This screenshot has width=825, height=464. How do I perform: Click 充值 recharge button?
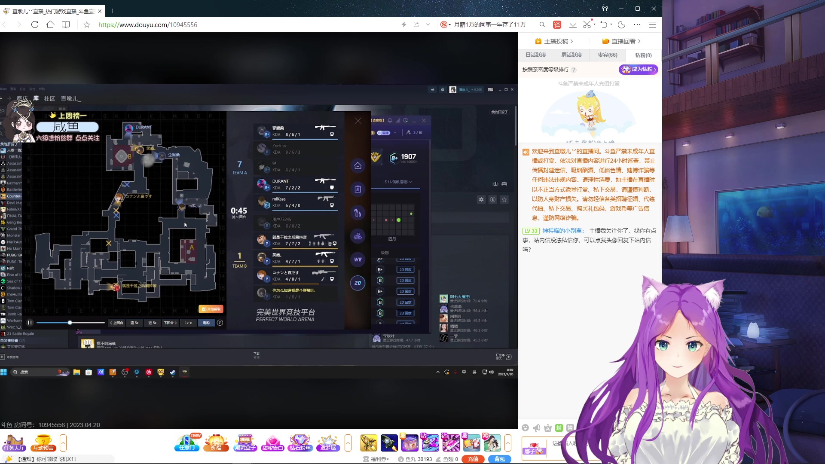click(473, 459)
